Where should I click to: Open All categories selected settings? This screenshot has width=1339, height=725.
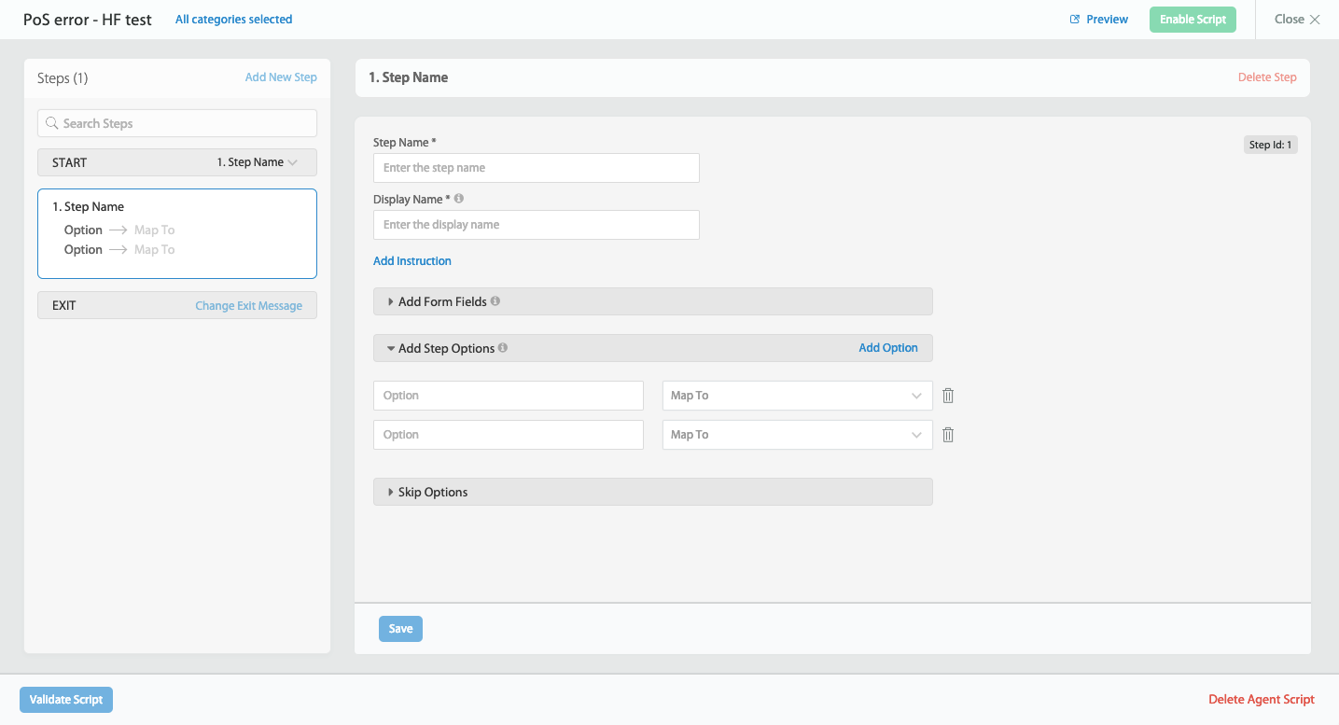233,19
